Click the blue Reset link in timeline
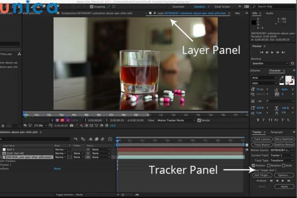297x198 pixels. click(x=57, y=169)
